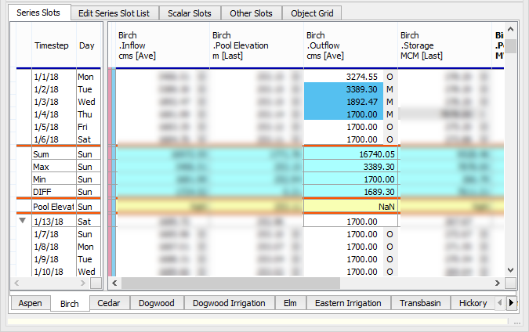Image resolution: width=529 pixels, height=332 pixels.
Task: Select the 1/1/18 timestep row header
Action: (x=53, y=78)
